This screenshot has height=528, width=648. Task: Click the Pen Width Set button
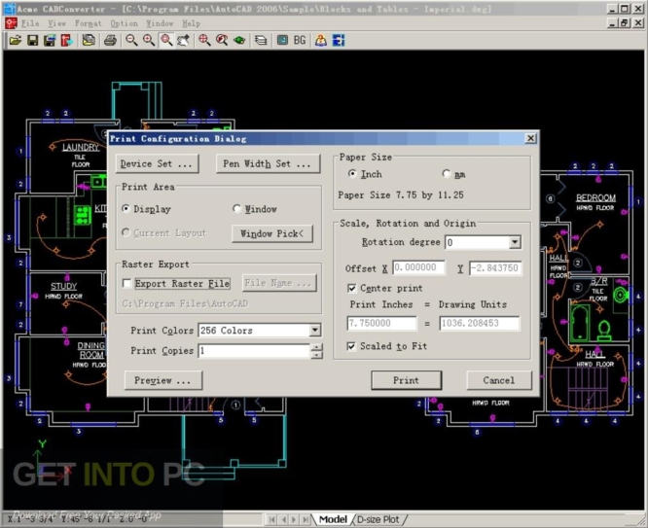[x=268, y=164]
